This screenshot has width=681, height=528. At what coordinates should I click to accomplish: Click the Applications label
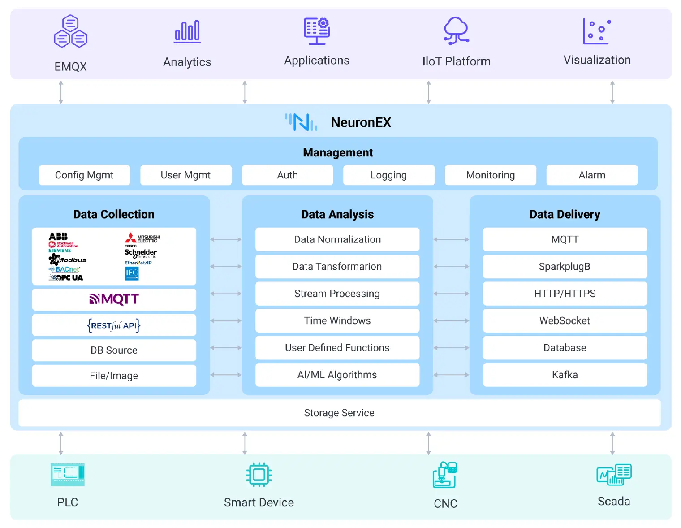point(317,61)
